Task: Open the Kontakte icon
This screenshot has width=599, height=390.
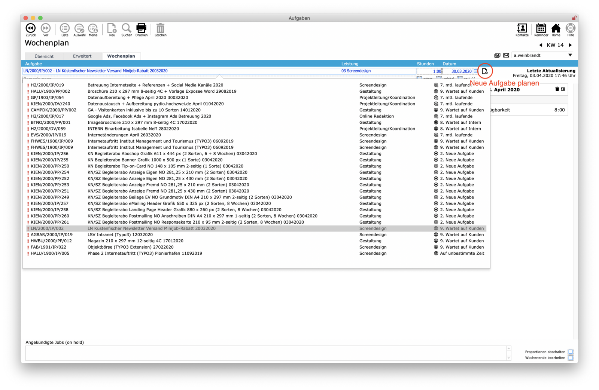Action: point(522,28)
